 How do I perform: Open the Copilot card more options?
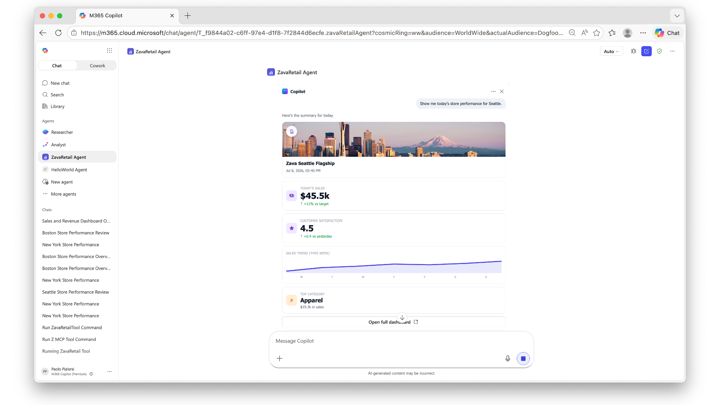[x=493, y=91]
